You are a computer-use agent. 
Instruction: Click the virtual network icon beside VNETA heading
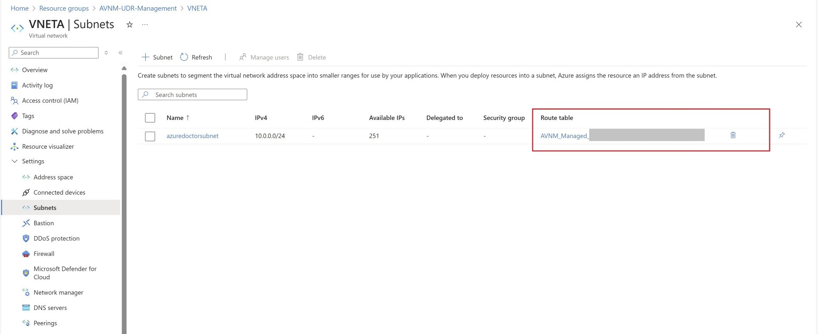pos(17,28)
